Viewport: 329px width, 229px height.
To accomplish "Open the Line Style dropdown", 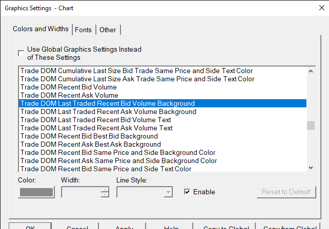I will click(168, 192).
